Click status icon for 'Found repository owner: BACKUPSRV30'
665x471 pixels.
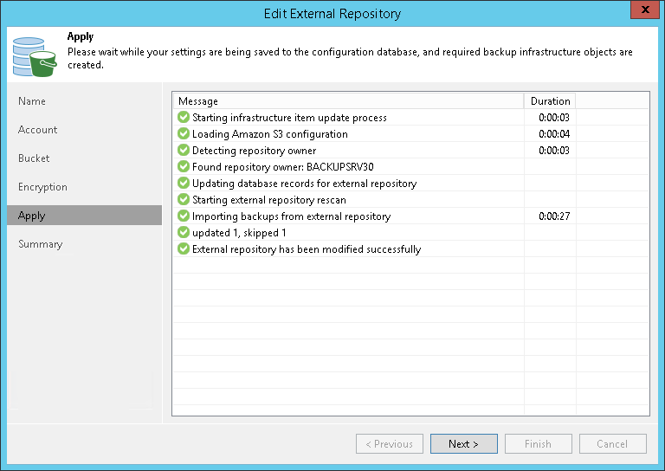(x=184, y=167)
